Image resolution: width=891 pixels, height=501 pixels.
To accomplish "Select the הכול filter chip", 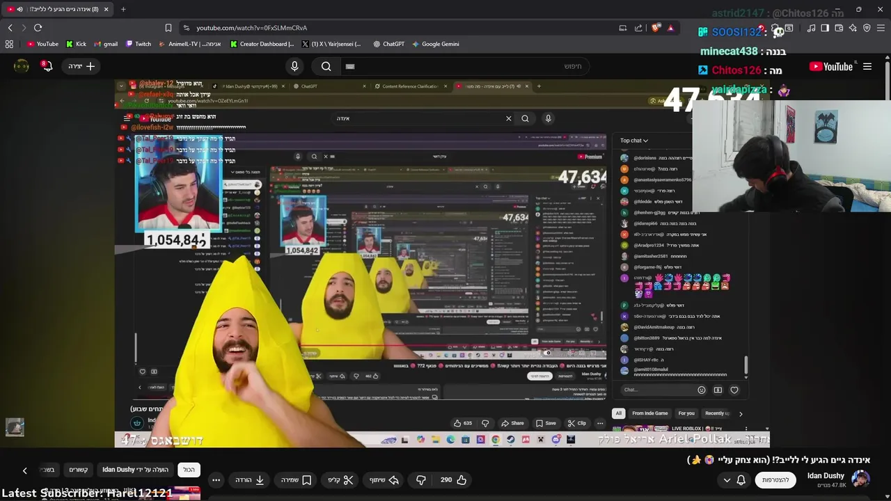I will (x=189, y=470).
